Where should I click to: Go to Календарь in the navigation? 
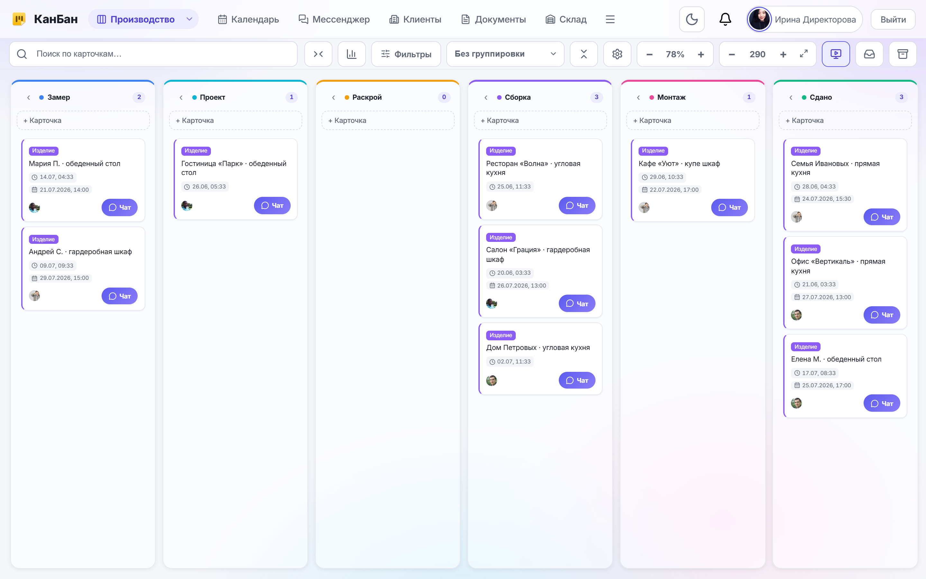[x=248, y=19]
